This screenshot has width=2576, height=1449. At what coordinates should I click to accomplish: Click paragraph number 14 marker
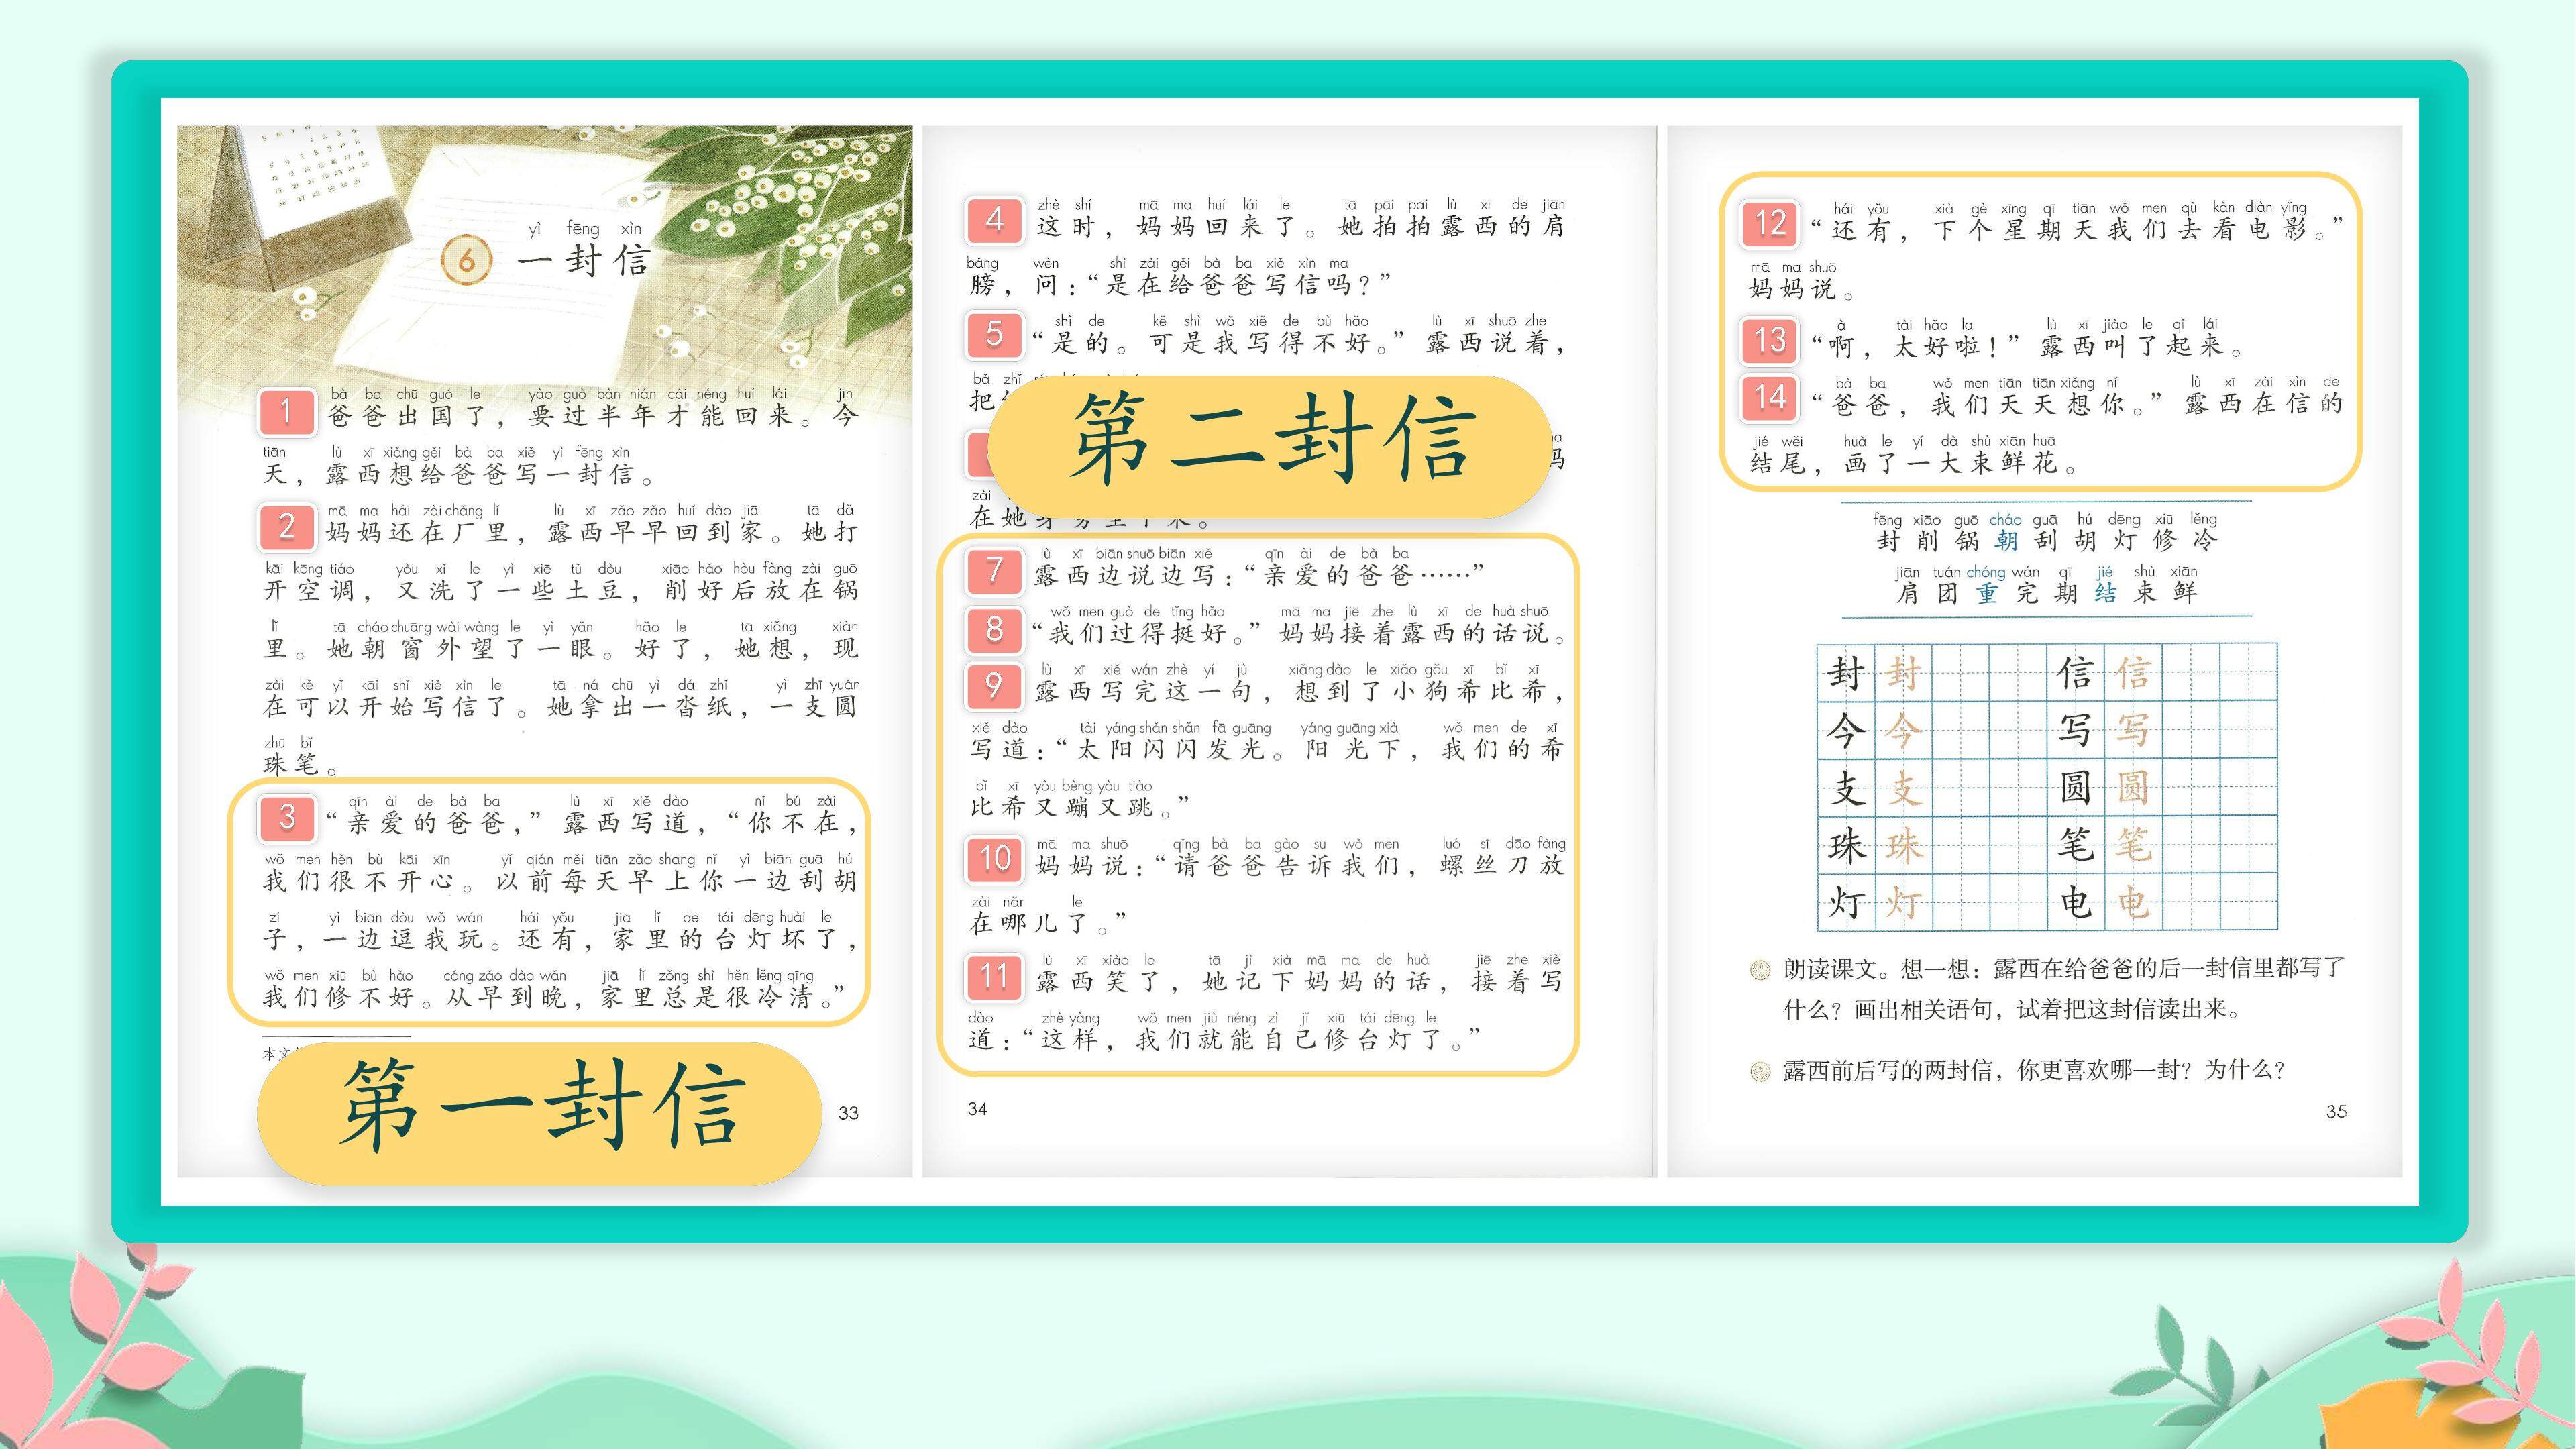click(x=1769, y=398)
